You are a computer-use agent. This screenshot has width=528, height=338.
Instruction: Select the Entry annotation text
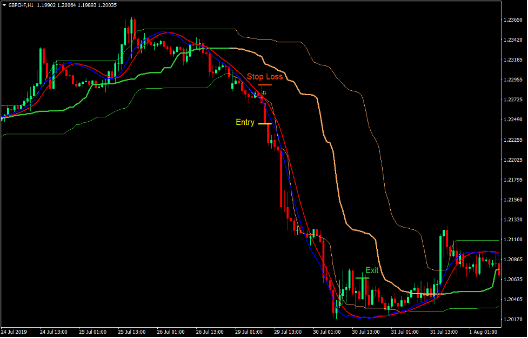[244, 122]
